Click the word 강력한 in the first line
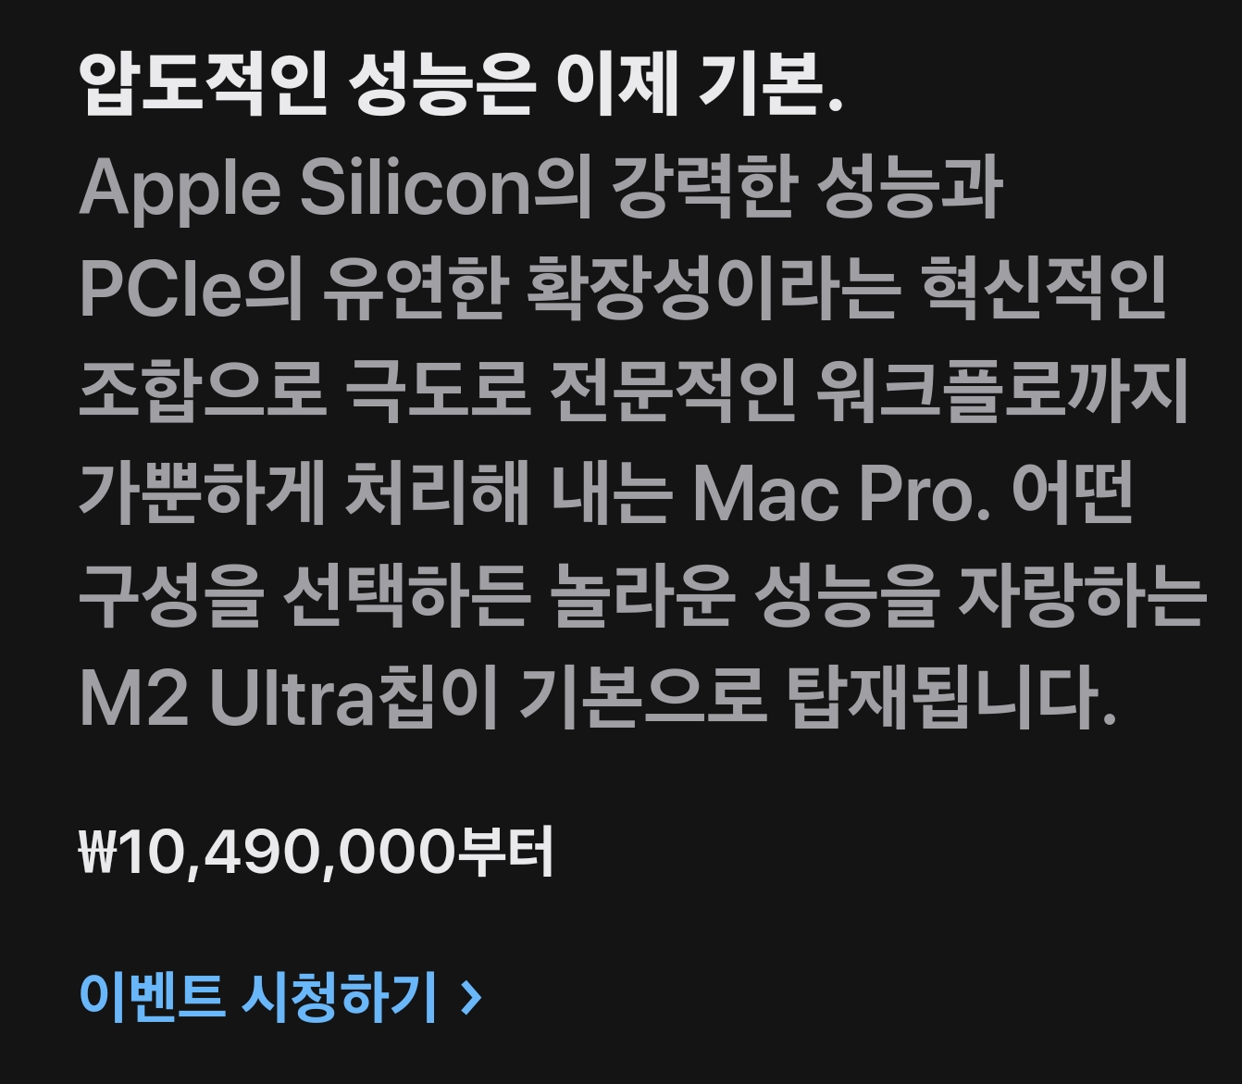 pos(704,188)
